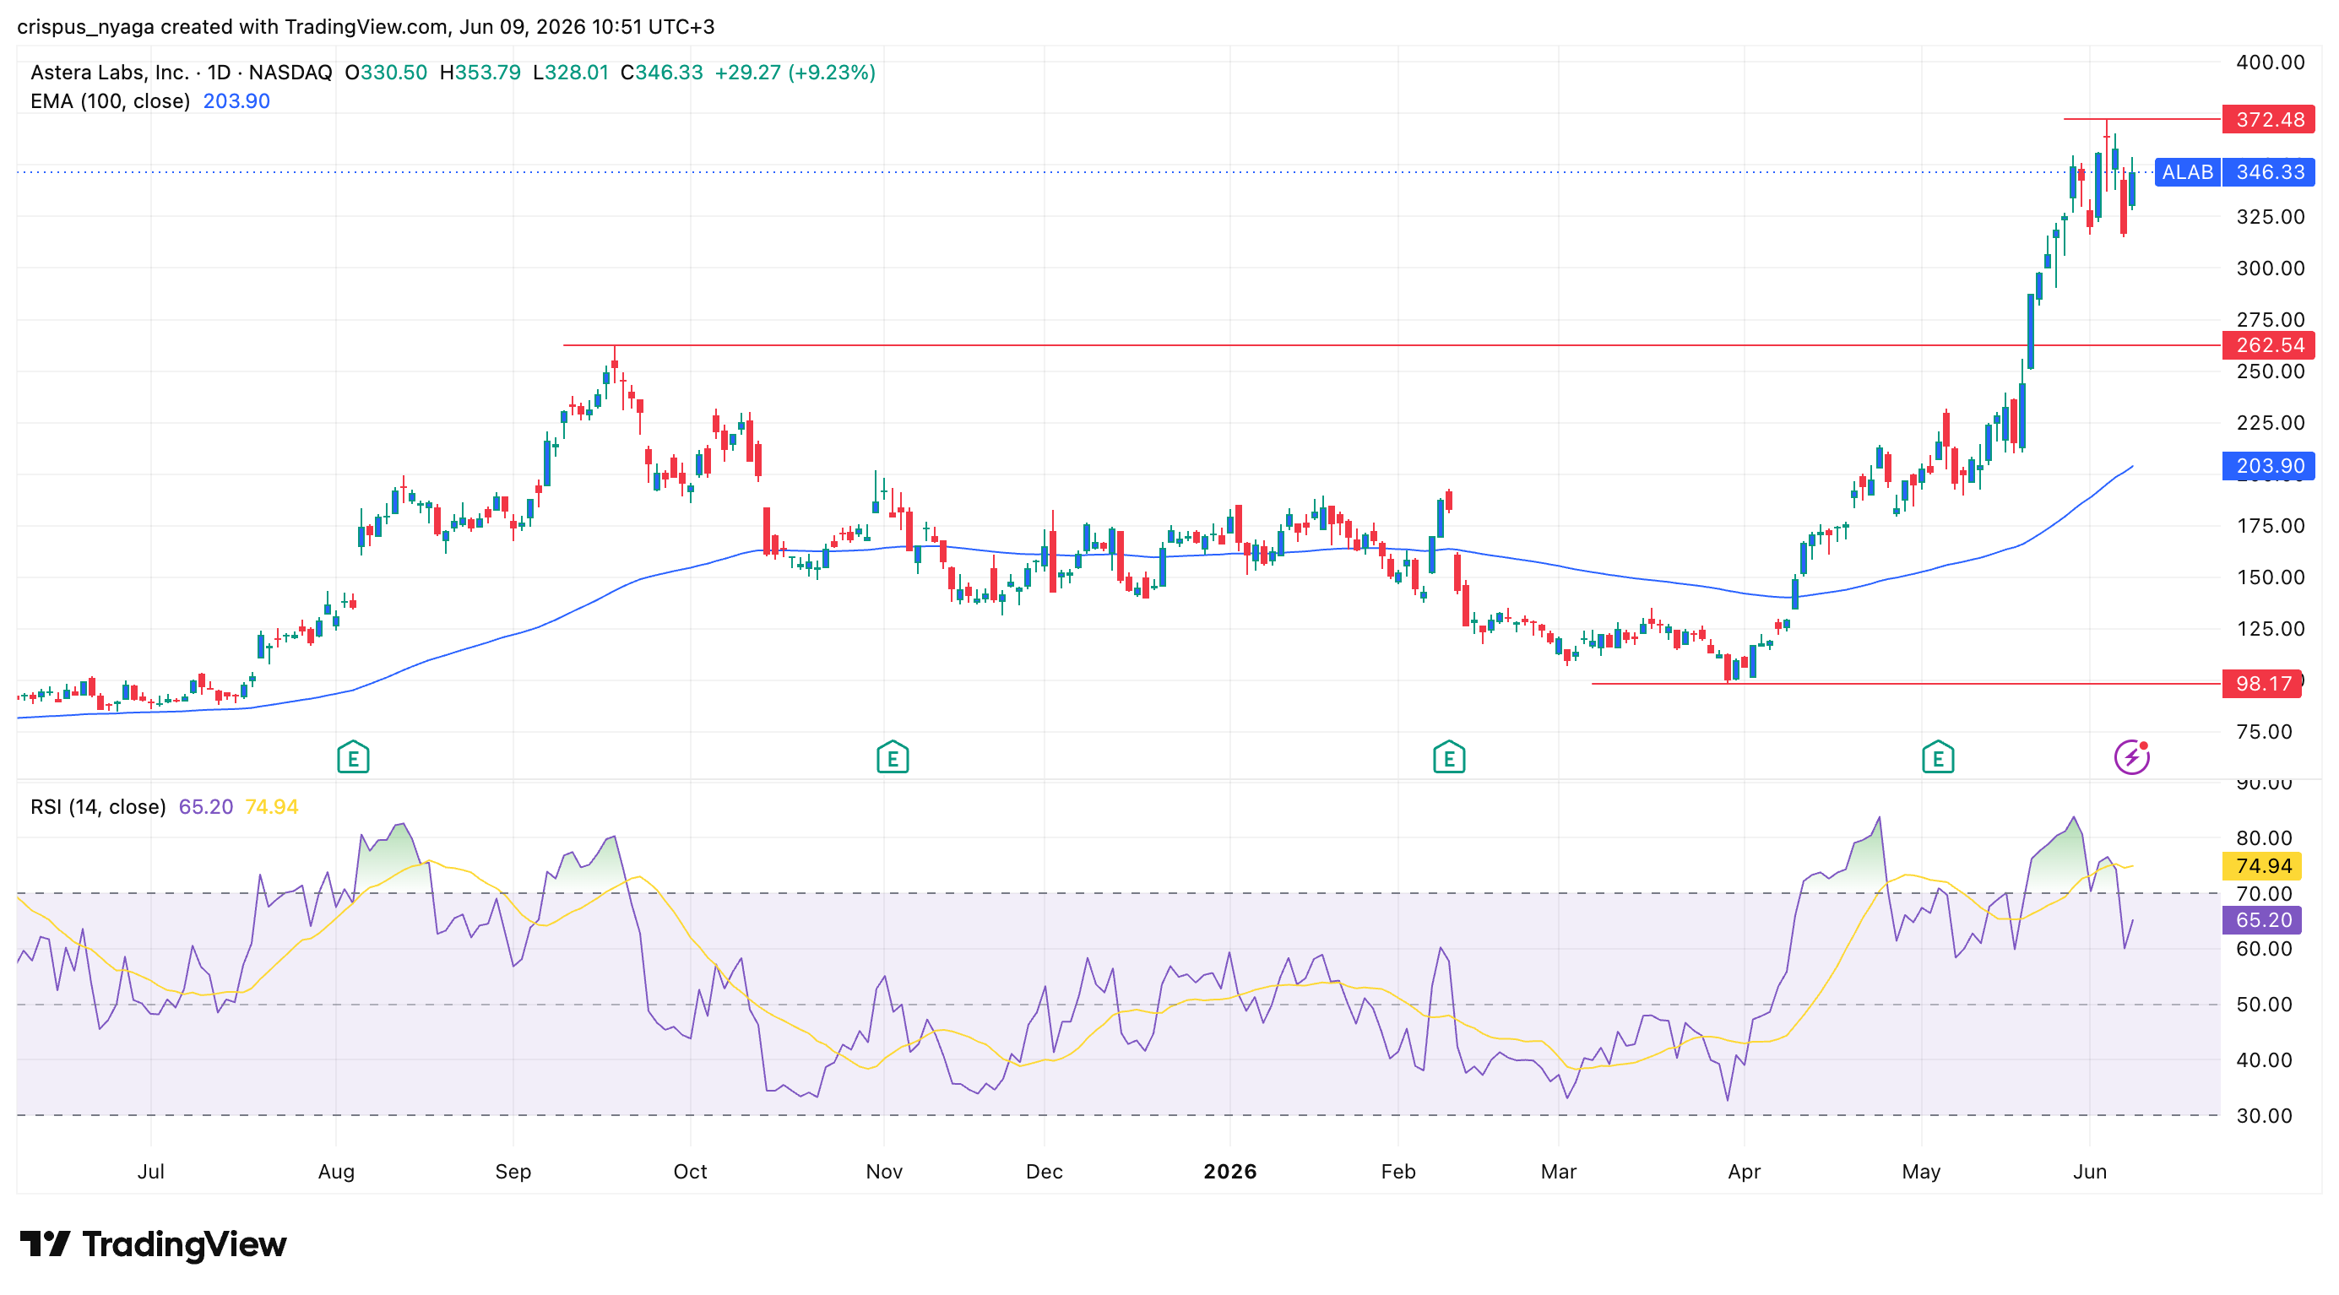Click the 30.00 RSI axis label
Image resolution: width=2339 pixels, height=1295 pixels.
2264,1116
